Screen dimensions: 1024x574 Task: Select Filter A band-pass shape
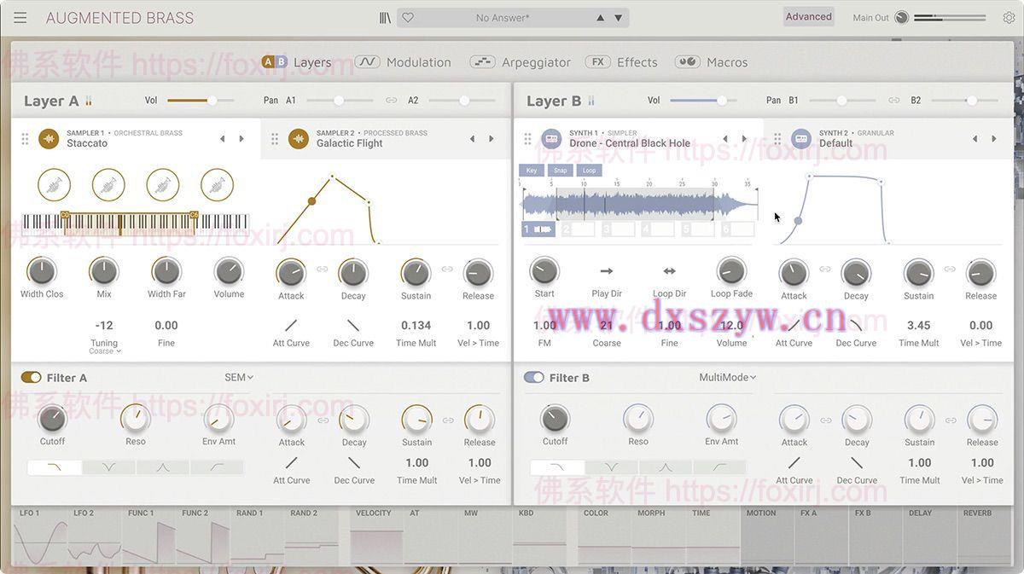coord(163,467)
